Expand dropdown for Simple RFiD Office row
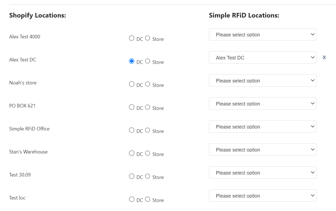The height and width of the screenshot is (211, 336). coord(263,127)
